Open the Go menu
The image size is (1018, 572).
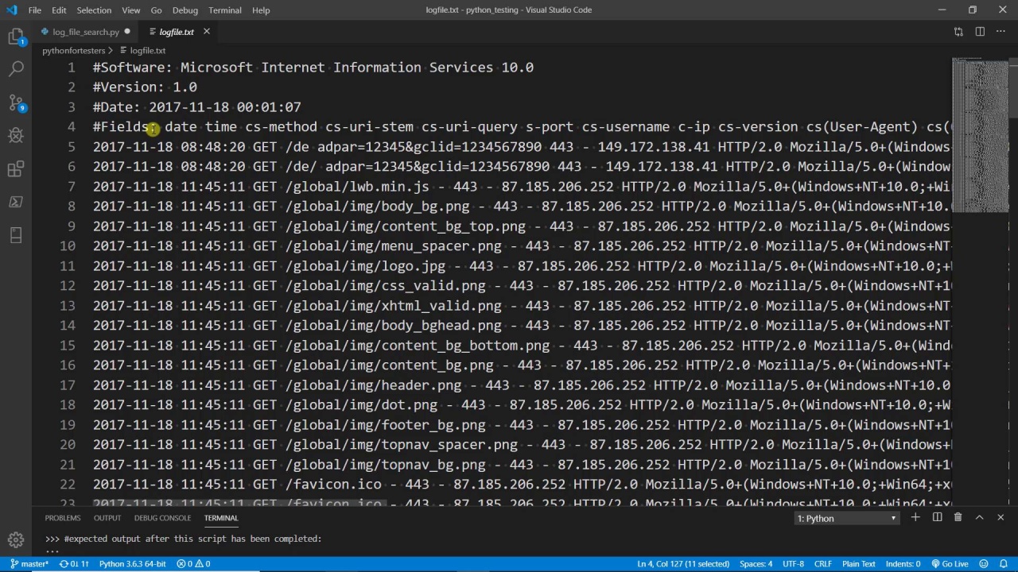[156, 10]
